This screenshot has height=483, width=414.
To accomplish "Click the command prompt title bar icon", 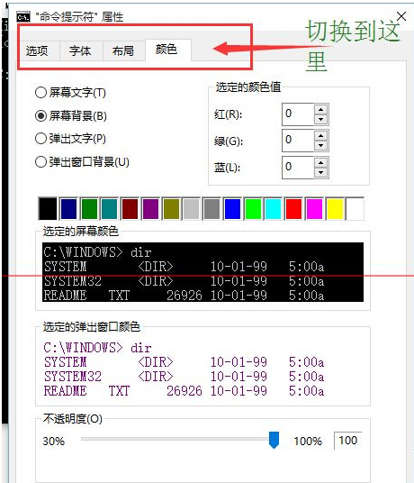I will pyautogui.click(x=23, y=16).
